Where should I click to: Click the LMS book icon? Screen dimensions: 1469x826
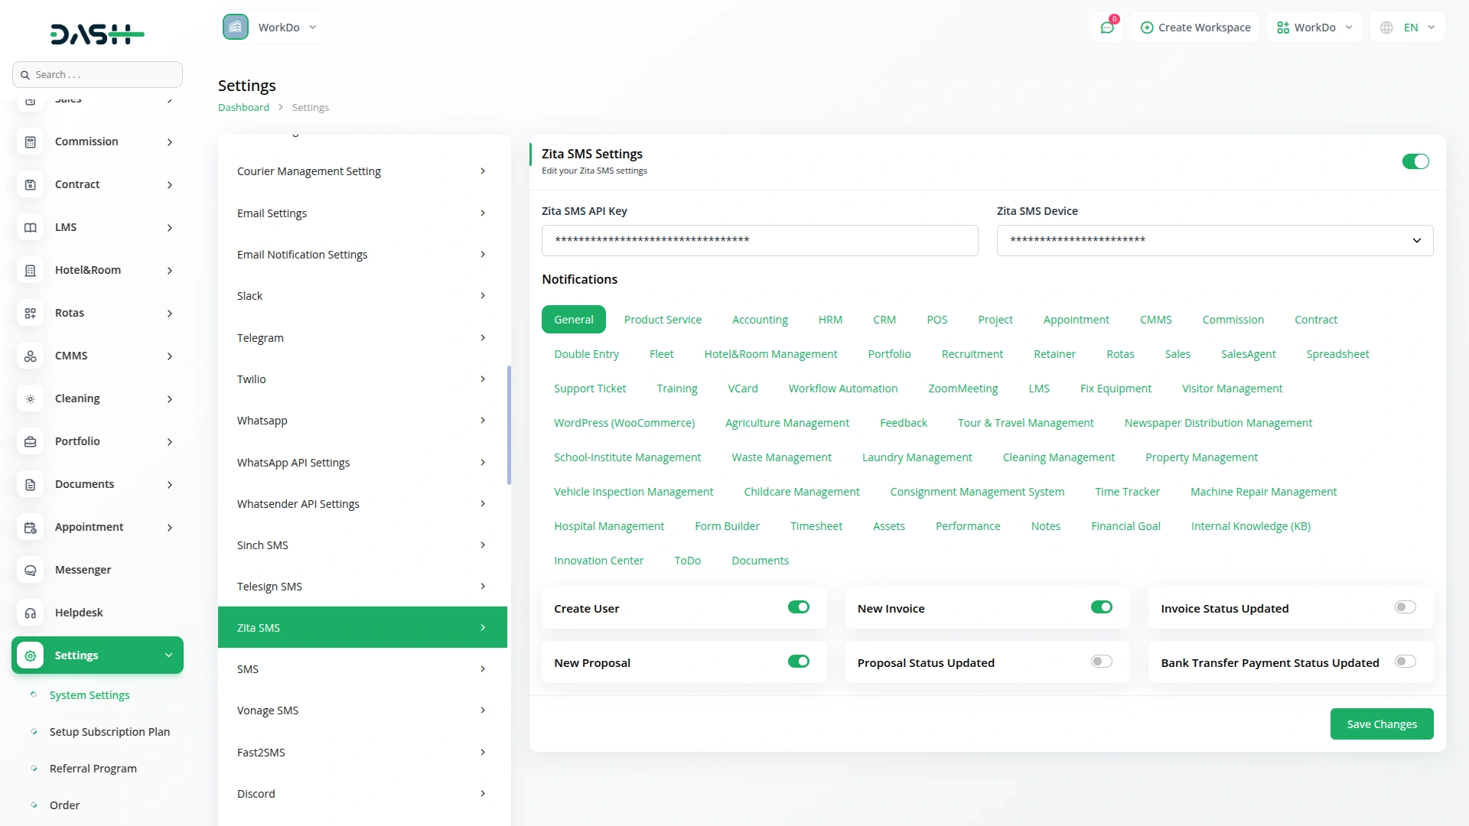coord(31,228)
